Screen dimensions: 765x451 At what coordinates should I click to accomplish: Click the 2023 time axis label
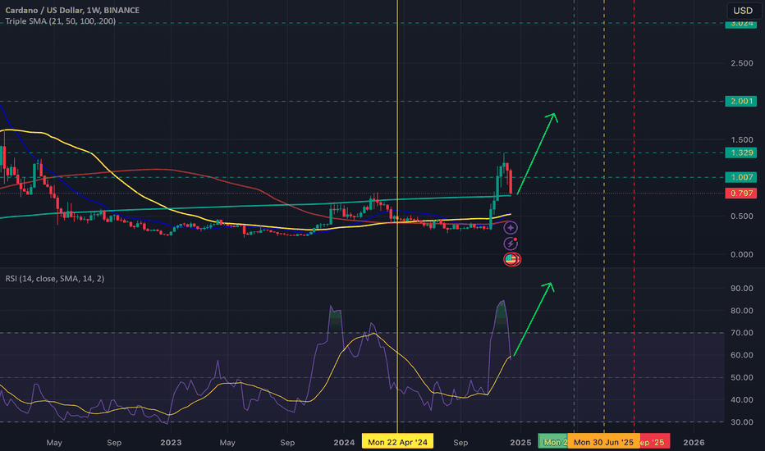[171, 443]
